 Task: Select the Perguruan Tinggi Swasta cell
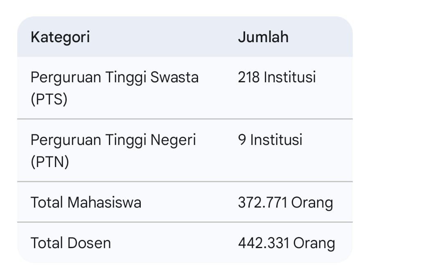pos(114,77)
